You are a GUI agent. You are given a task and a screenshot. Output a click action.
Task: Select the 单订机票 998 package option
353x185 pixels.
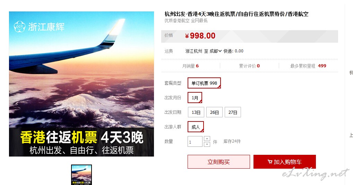204,83
